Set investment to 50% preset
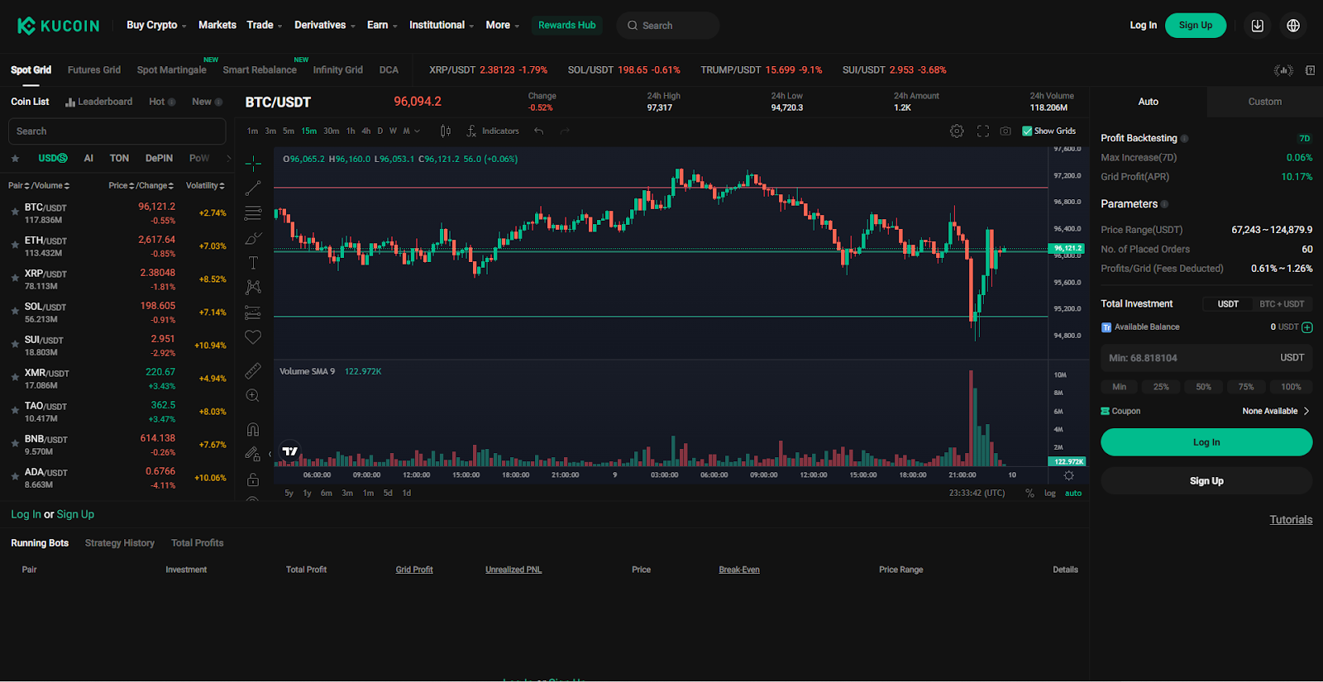The image size is (1323, 682). pyautogui.click(x=1203, y=387)
